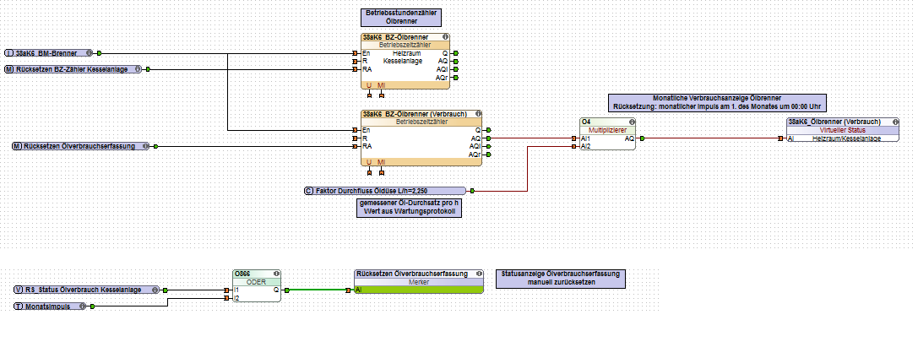Image resolution: width=918 pixels, height=358 pixels.
Task: Click AQ output pin of O4 Multiplizierer
Action: (642, 138)
